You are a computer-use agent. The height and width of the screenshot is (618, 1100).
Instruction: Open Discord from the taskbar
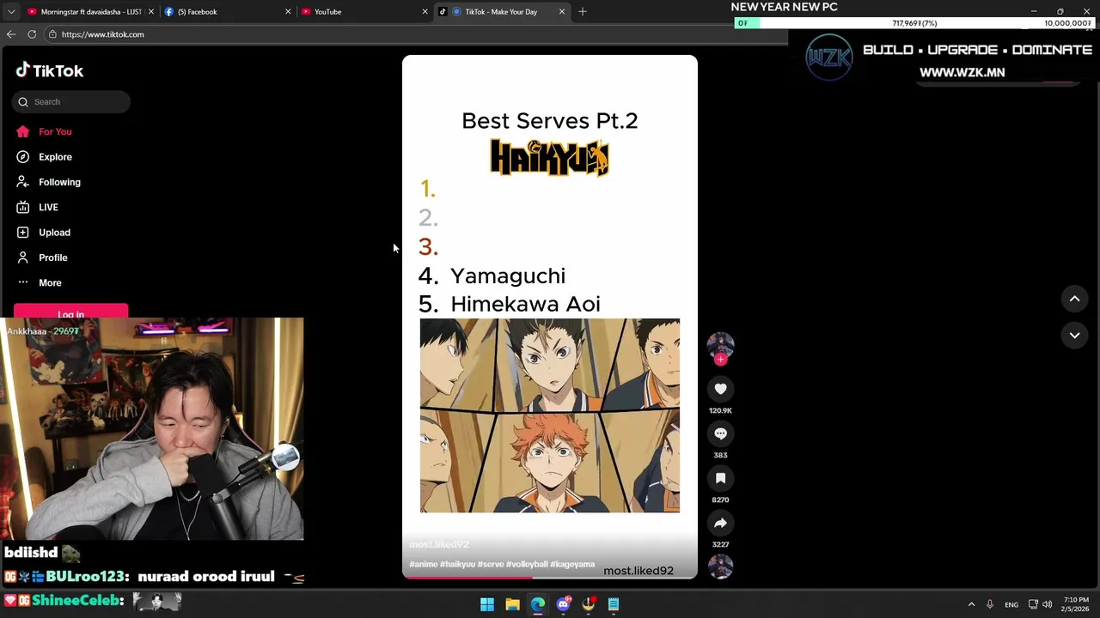tap(563, 604)
